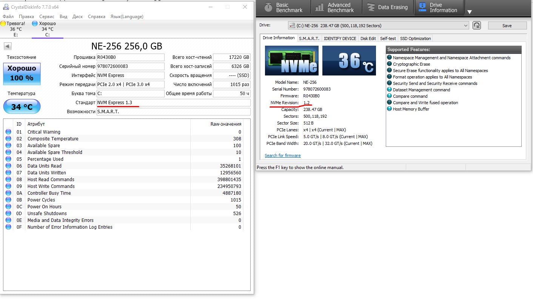Expand the toolbar overflow arrow
This screenshot has width=533, height=300.
(470, 12)
